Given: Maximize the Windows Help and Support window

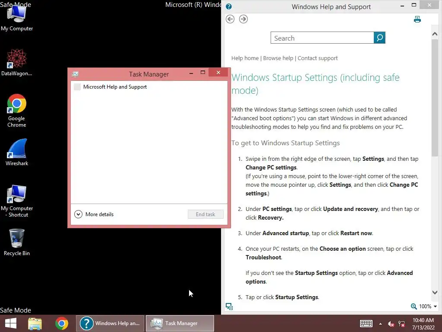Looking at the screenshot, I should pos(414,5).
